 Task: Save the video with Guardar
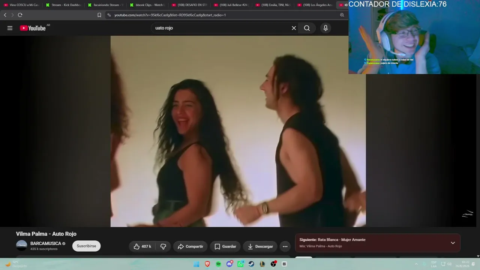[225, 246]
